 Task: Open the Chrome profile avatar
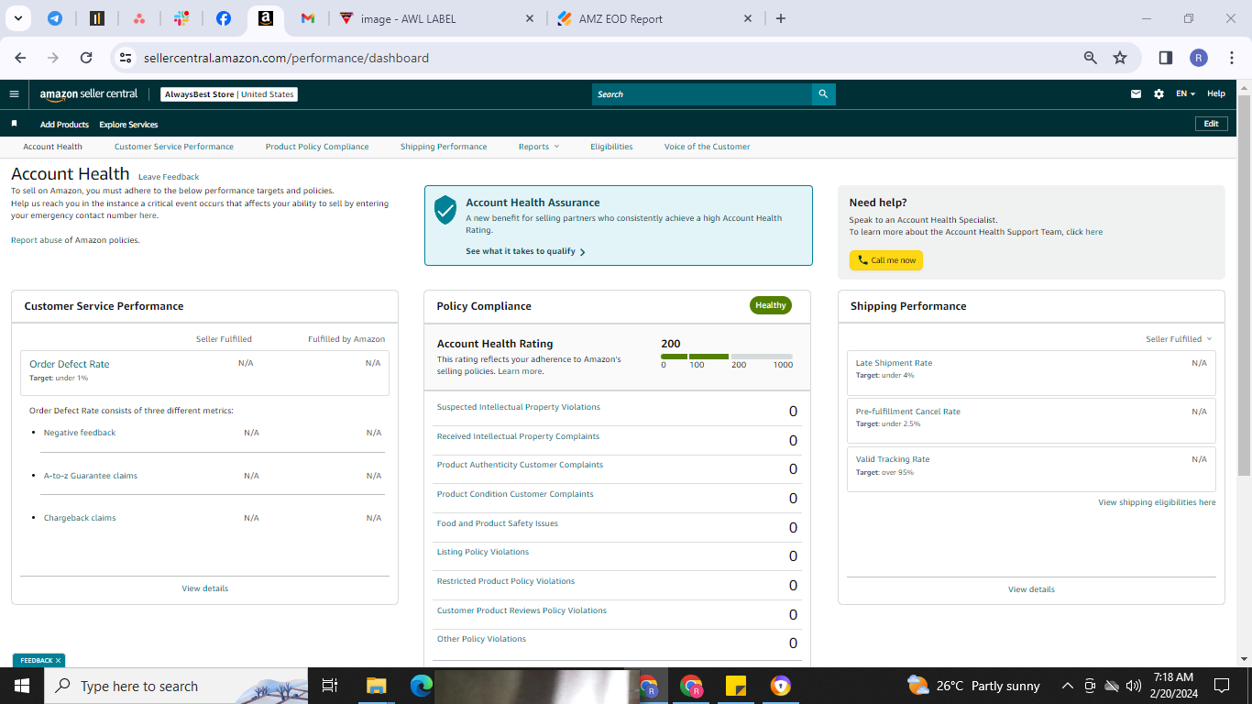click(x=1199, y=58)
